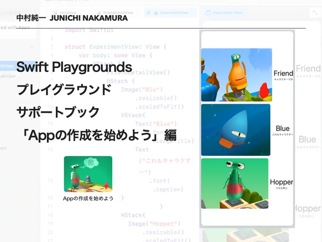Select the highlighted sidebar file ending ntView

18,66
